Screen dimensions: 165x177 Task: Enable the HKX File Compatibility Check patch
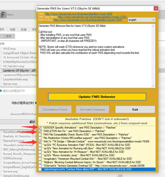[40, 135]
